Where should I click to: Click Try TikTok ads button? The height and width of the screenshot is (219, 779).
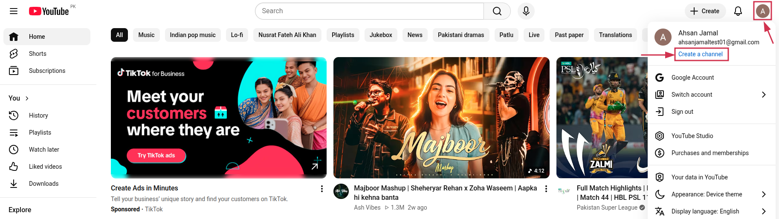pyautogui.click(x=156, y=156)
